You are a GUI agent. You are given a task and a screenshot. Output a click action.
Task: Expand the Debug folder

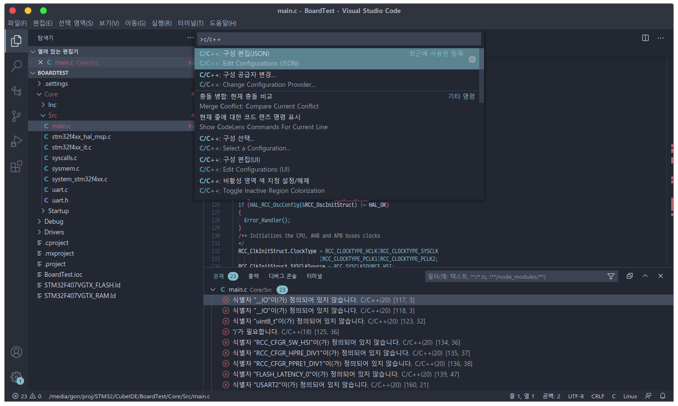point(40,221)
